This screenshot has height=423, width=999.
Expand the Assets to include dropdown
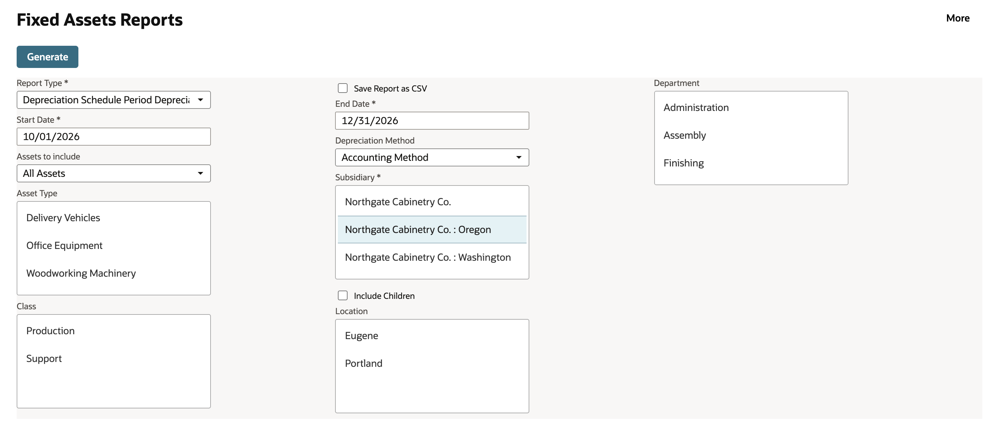114,173
